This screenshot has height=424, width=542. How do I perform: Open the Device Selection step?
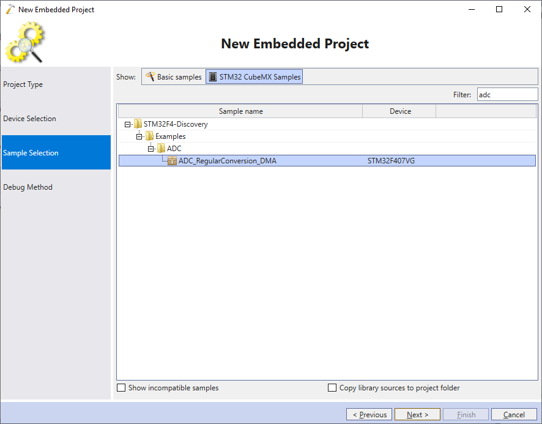56,119
